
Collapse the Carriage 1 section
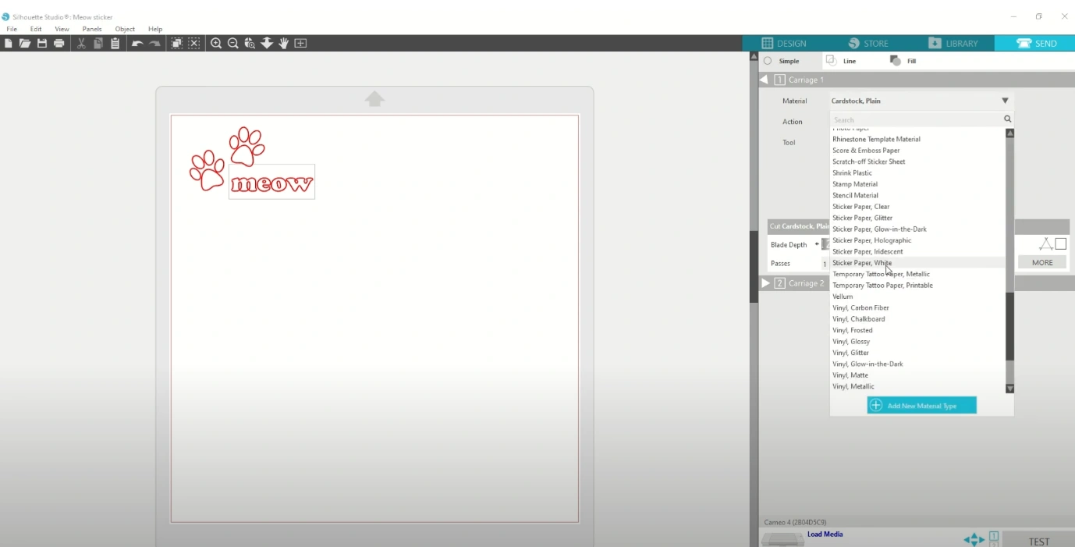click(764, 80)
